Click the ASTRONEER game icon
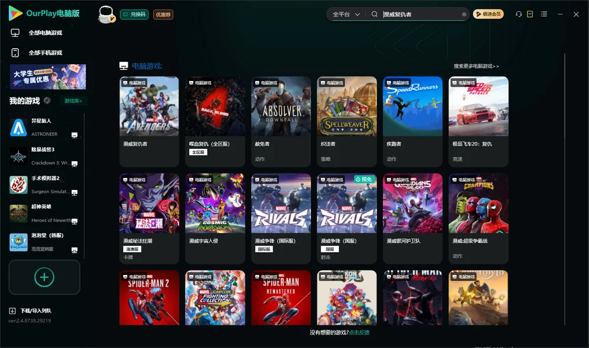Screen dimensions: 589x348 pyautogui.click(x=18, y=128)
